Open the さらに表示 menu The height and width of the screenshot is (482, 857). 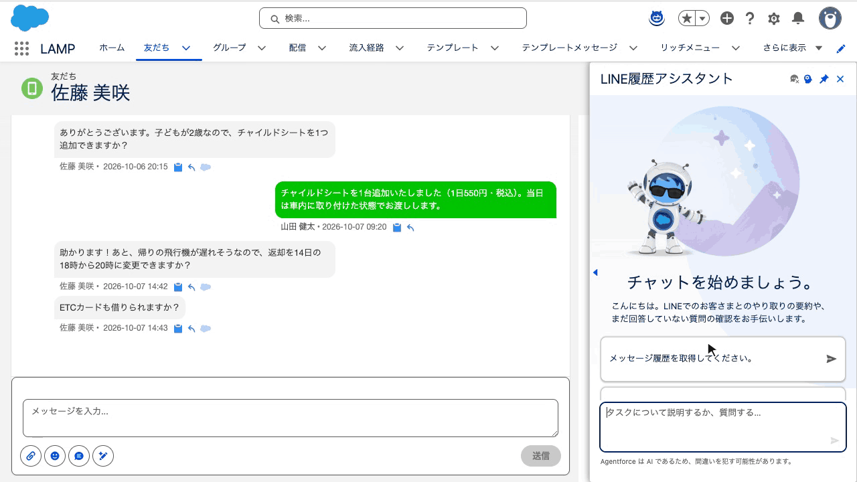[792, 48]
